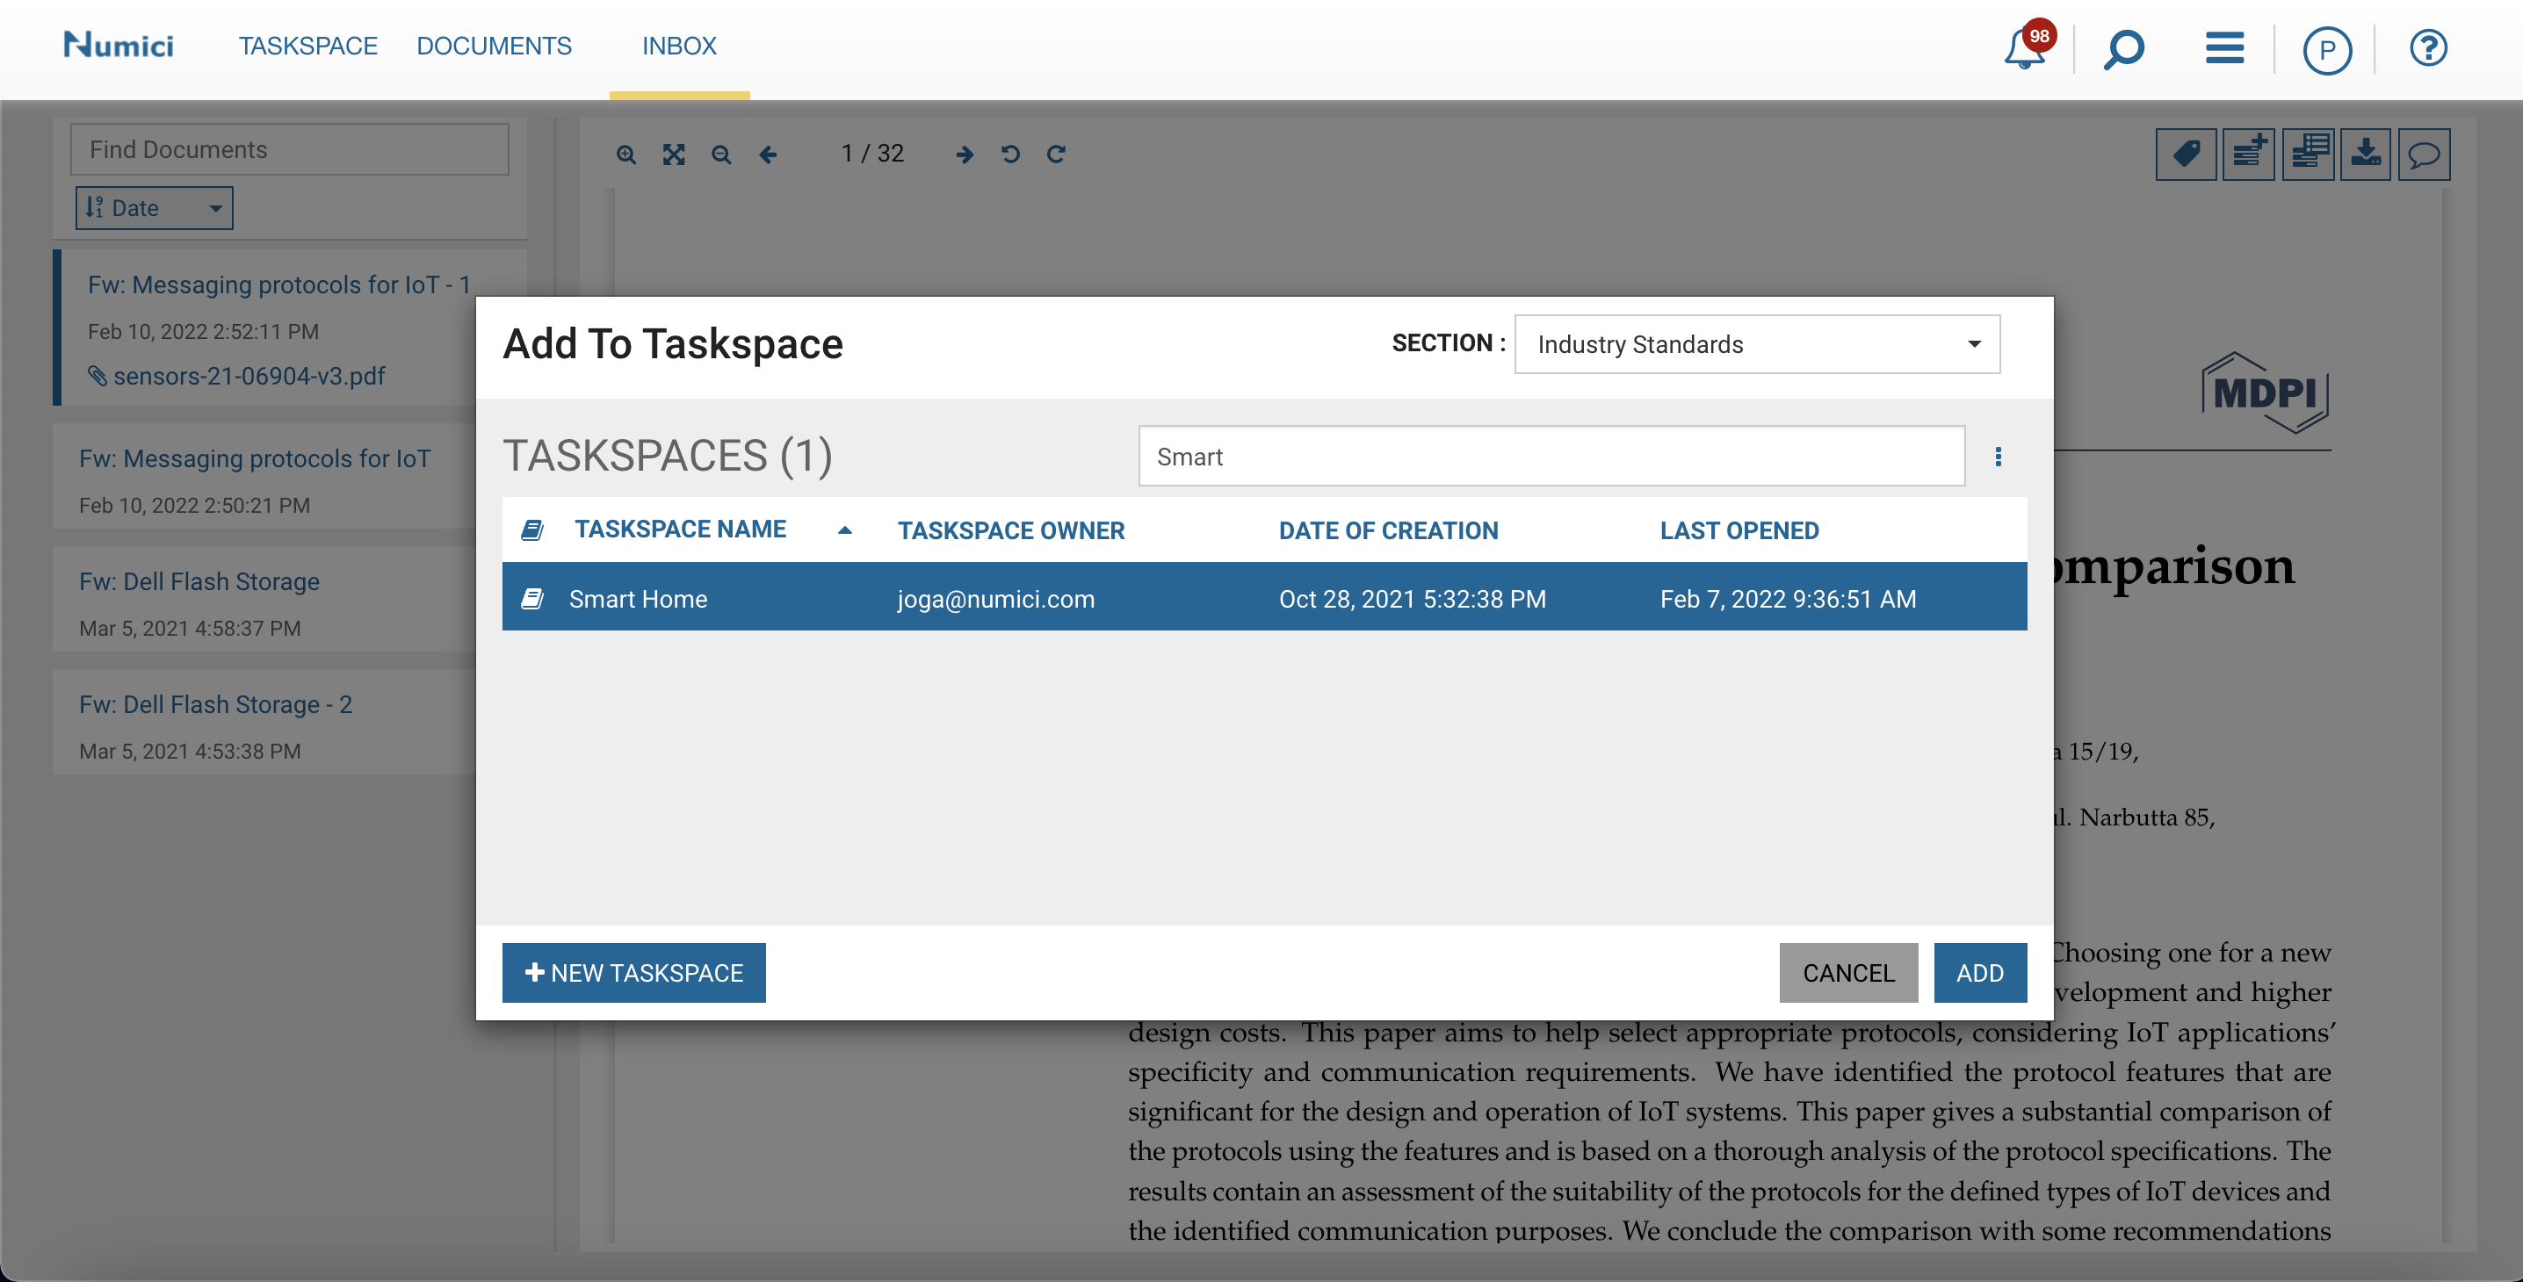Toggle sort arrow beside Taskspace Name
This screenshot has width=2523, height=1282.
[845, 530]
